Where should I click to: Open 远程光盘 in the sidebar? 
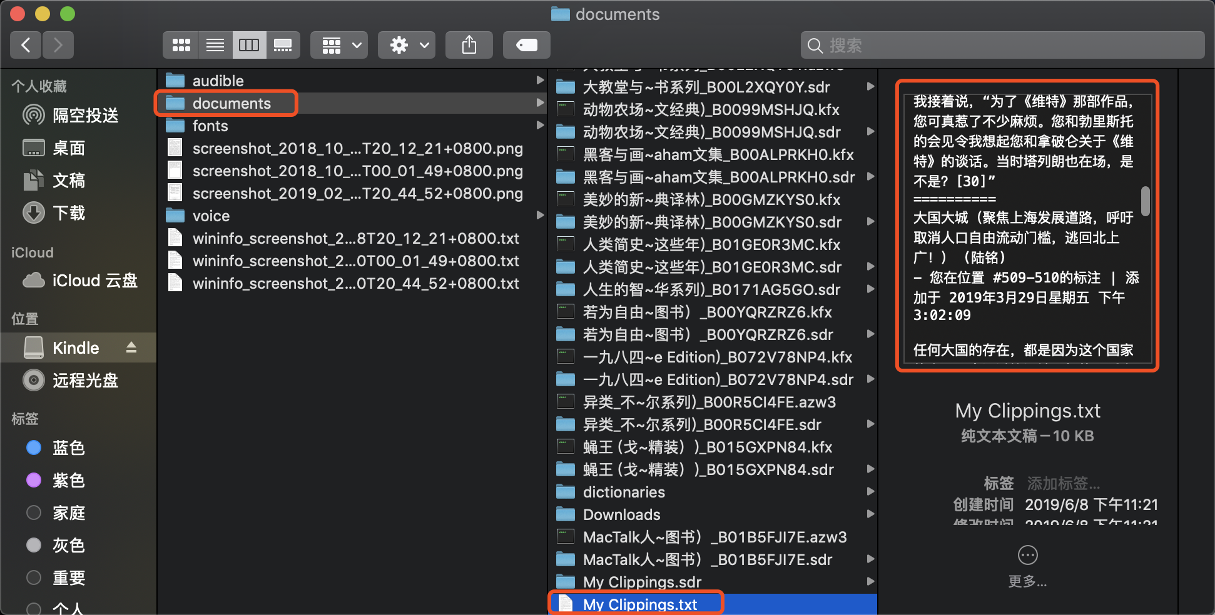pyautogui.click(x=78, y=380)
